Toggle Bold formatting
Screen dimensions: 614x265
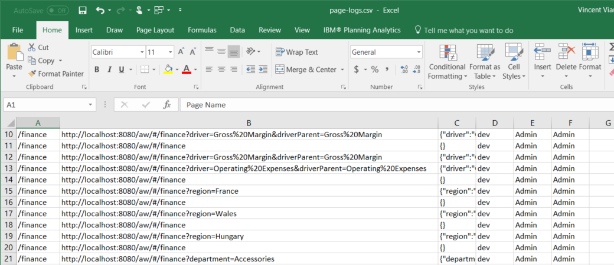(96, 69)
